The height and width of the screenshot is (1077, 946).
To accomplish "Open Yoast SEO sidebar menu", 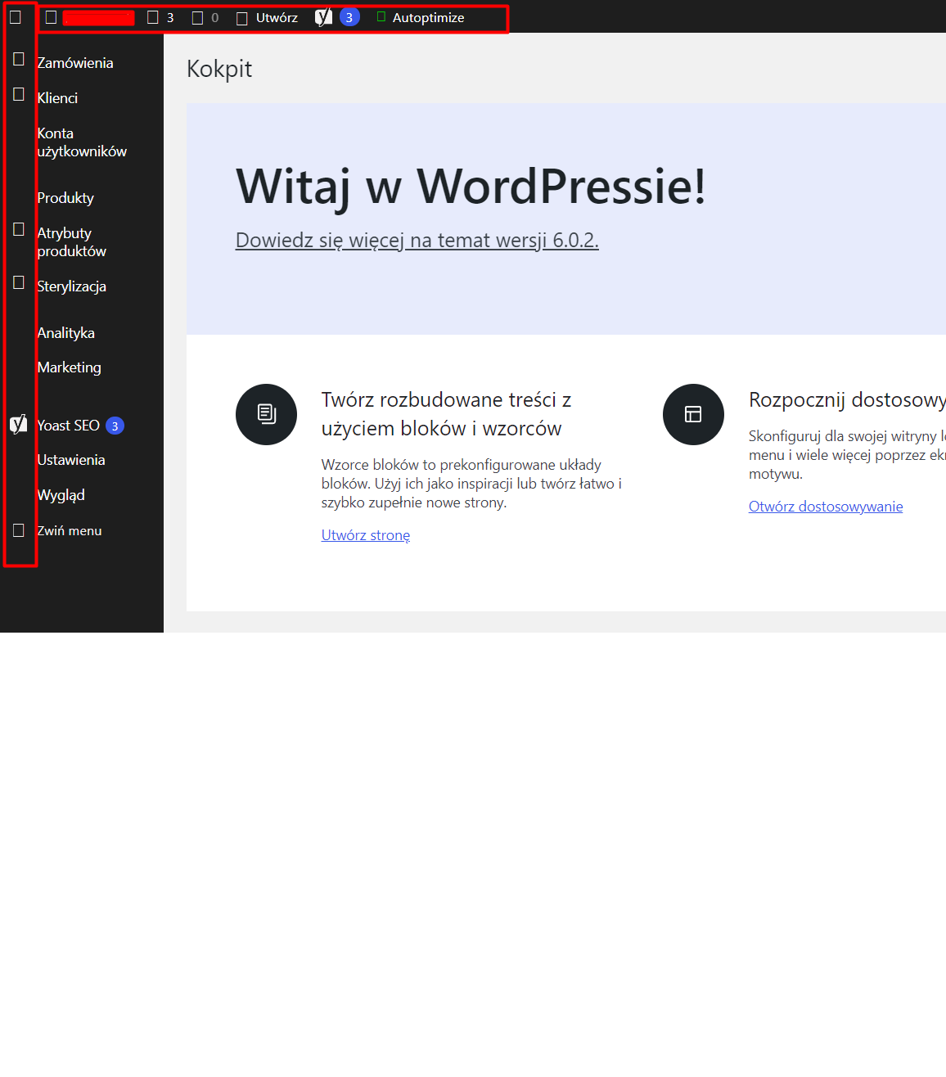I will [68, 426].
